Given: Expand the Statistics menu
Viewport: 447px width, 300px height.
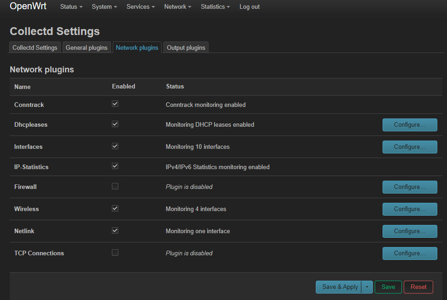Looking at the screenshot, I should (x=215, y=7).
